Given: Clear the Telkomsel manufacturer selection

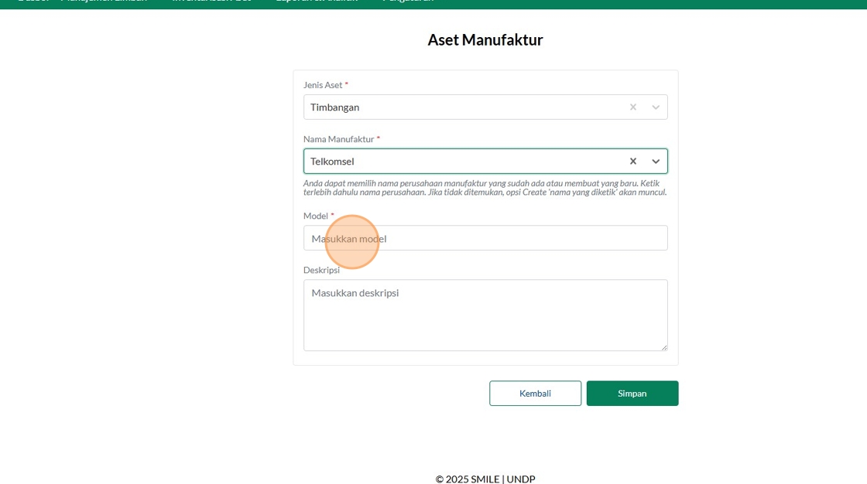Looking at the screenshot, I should (x=633, y=162).
